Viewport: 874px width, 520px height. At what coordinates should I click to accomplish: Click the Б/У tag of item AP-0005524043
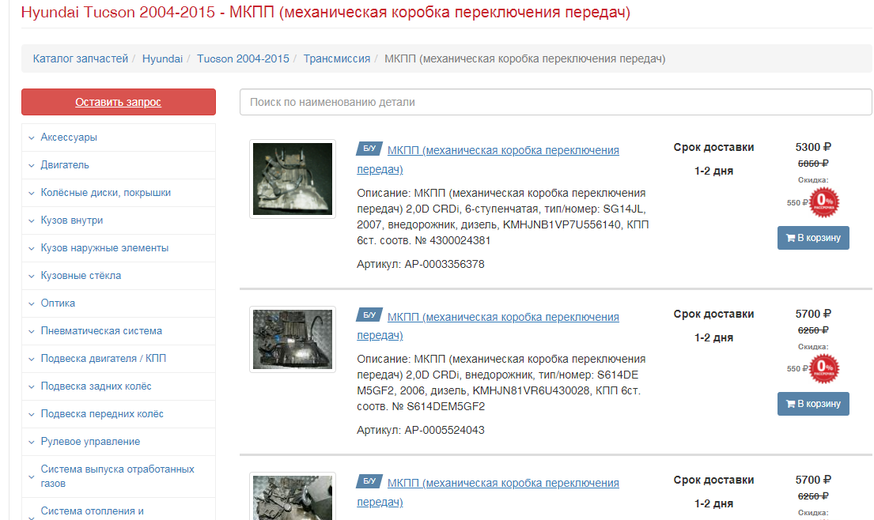[369, 315]
